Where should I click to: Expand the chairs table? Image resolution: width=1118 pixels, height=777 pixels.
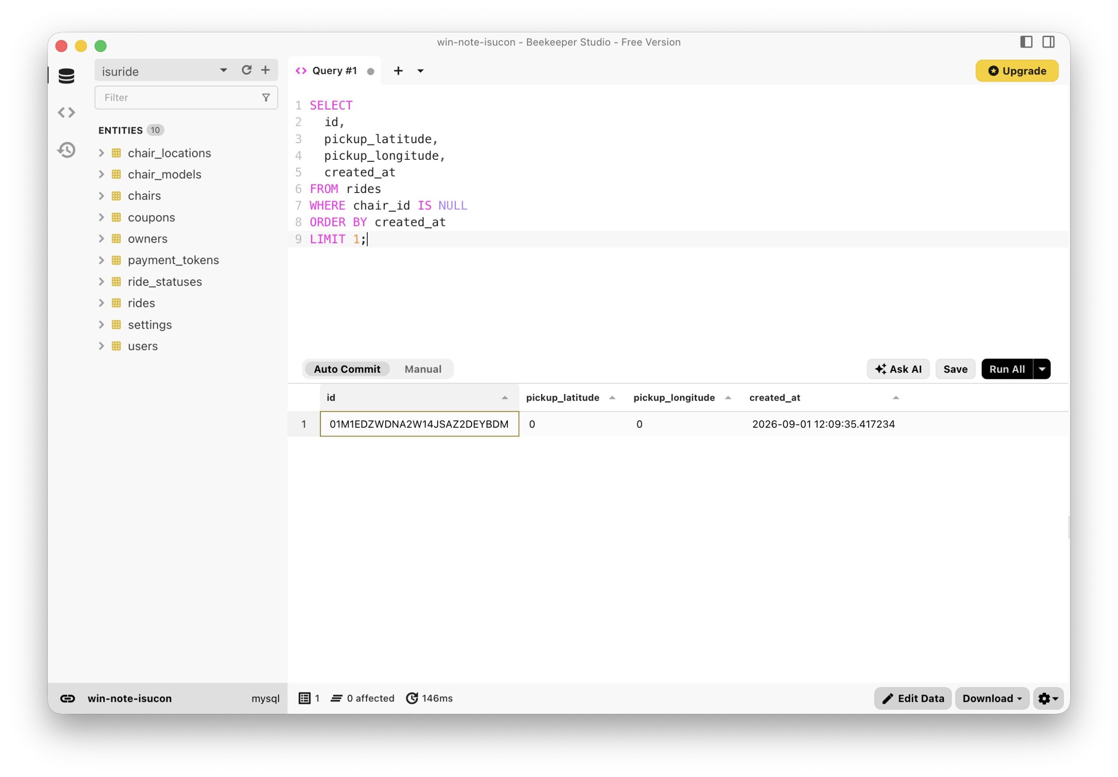click(x=101, y=196)
